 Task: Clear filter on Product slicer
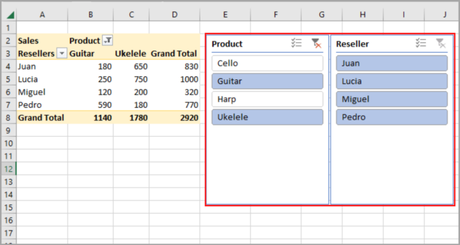tap(316, 43)
